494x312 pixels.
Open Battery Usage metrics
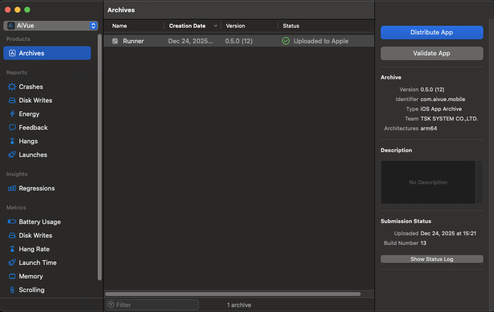coord(40,222)
